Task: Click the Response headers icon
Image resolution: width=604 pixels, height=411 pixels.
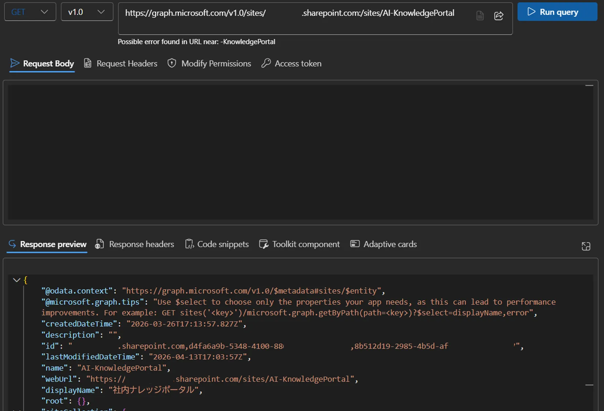Action: [99, 244]
